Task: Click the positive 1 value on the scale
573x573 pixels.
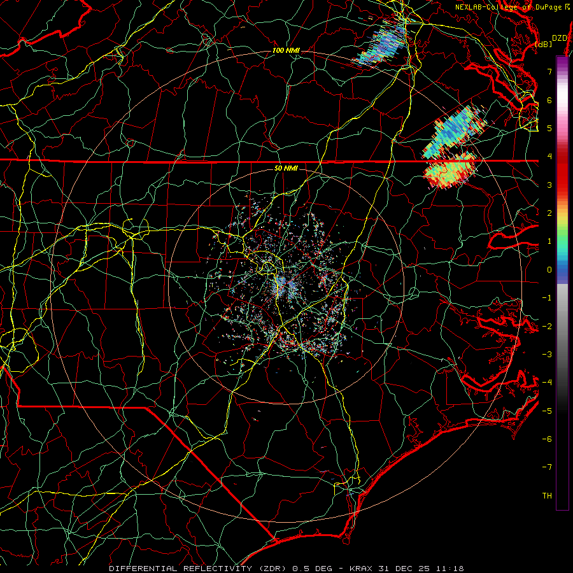Action: pyautogui.click(x=549, y=241)
